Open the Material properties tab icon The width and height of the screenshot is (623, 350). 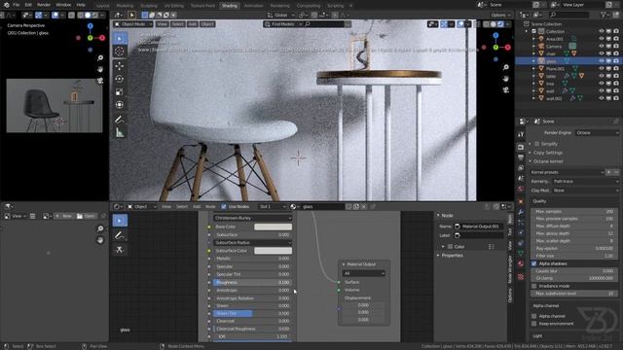(x=521, y=263)
